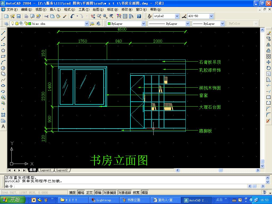Click the Open file icon

(12, 16)
